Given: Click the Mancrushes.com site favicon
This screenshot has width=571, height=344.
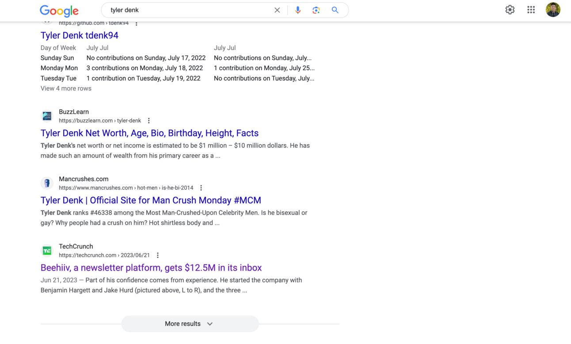Looking at the screenshot, I should click(47, 183).
